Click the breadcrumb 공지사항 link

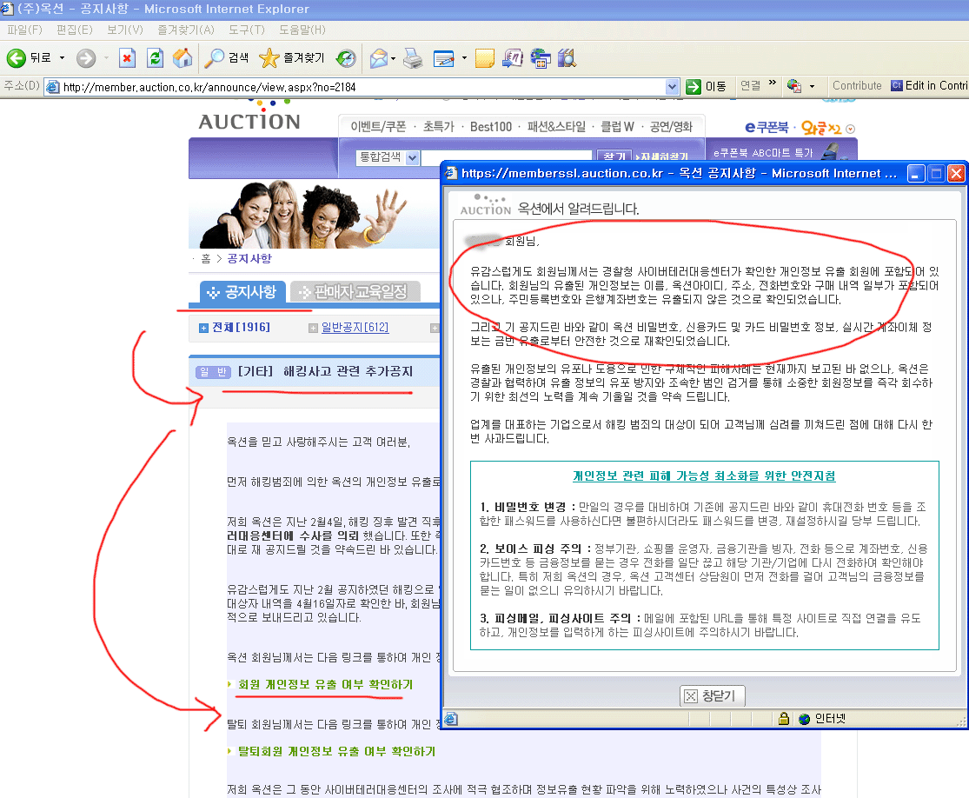pyautogui.click(x=249, y=258)
